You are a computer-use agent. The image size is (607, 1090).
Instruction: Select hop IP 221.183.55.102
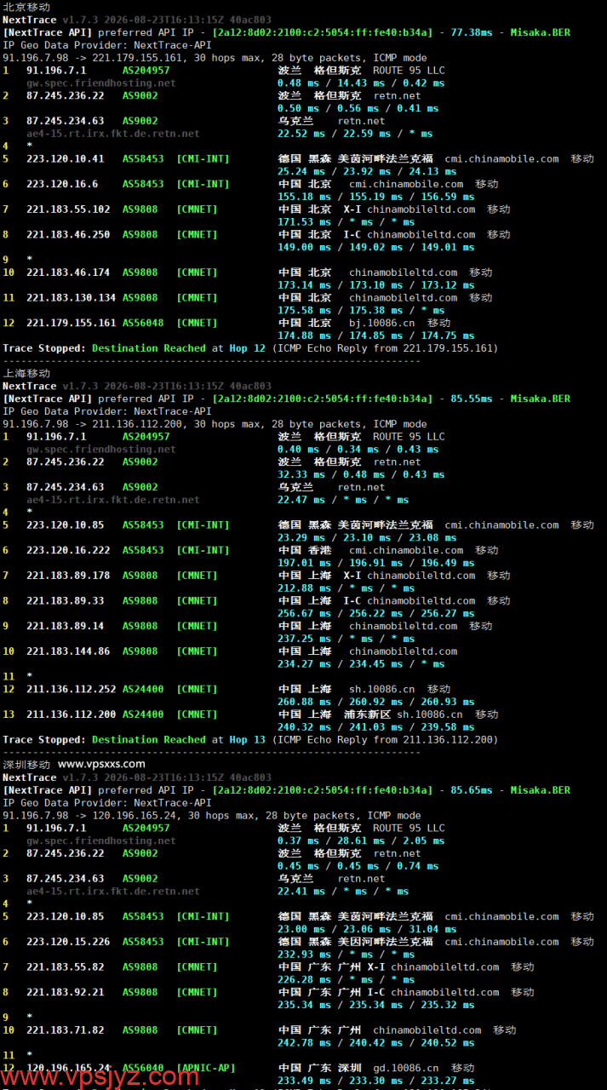point(68,209)
